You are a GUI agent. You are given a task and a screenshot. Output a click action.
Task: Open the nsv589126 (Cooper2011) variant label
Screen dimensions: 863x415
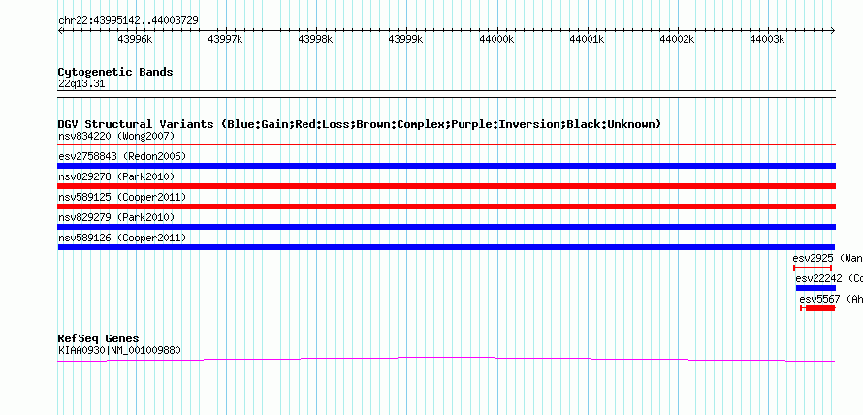click(x=122, y=238)
